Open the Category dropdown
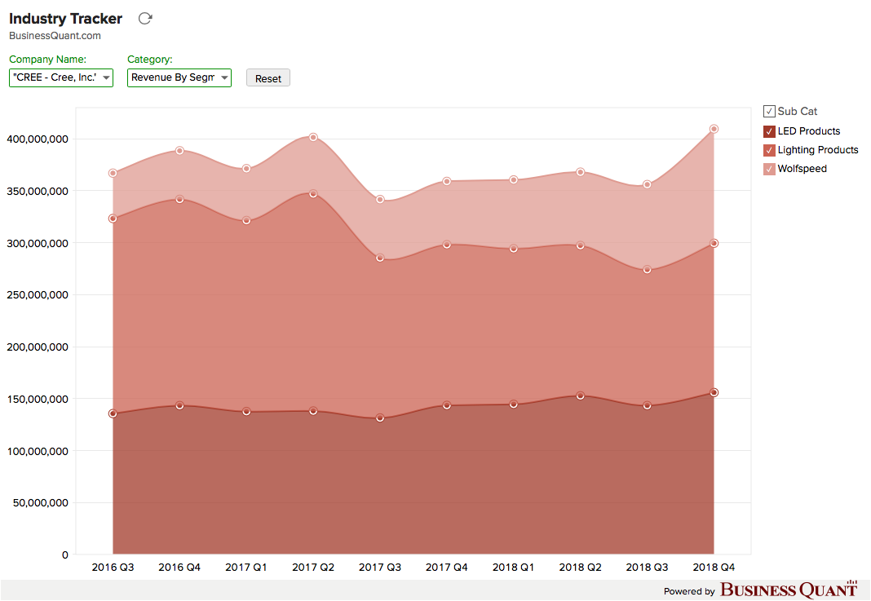The image size is (871, 601). [x=179, y=77]
